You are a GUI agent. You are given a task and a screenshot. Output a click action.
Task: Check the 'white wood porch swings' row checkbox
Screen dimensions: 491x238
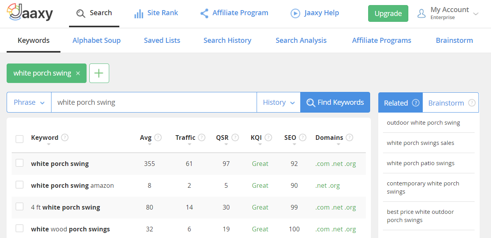pos(19,228)
